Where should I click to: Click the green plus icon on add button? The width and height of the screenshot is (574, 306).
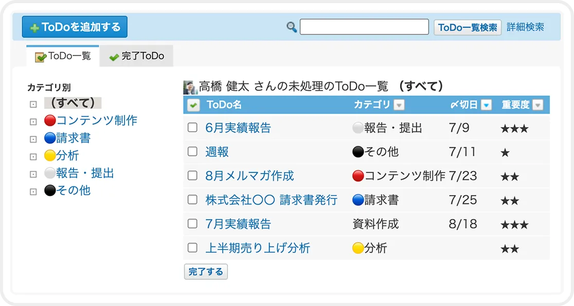34,28
